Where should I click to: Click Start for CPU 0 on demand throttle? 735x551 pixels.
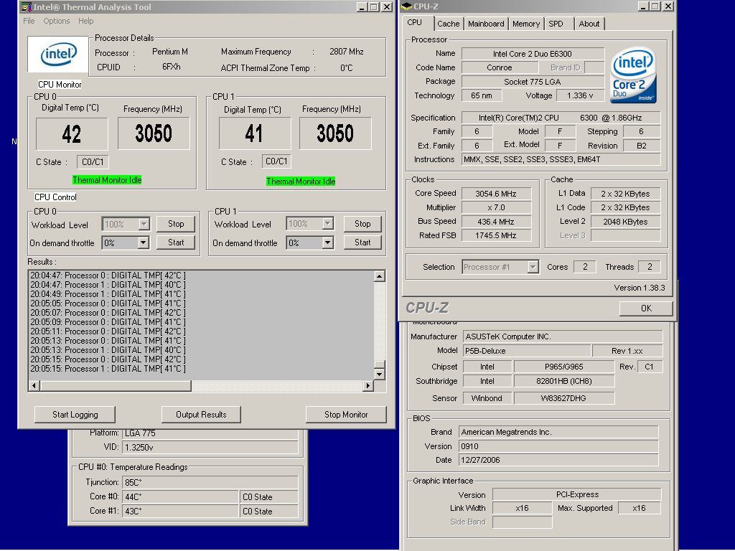[176, 242]
